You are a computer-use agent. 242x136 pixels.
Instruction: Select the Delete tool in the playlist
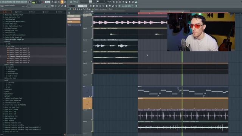78,9
